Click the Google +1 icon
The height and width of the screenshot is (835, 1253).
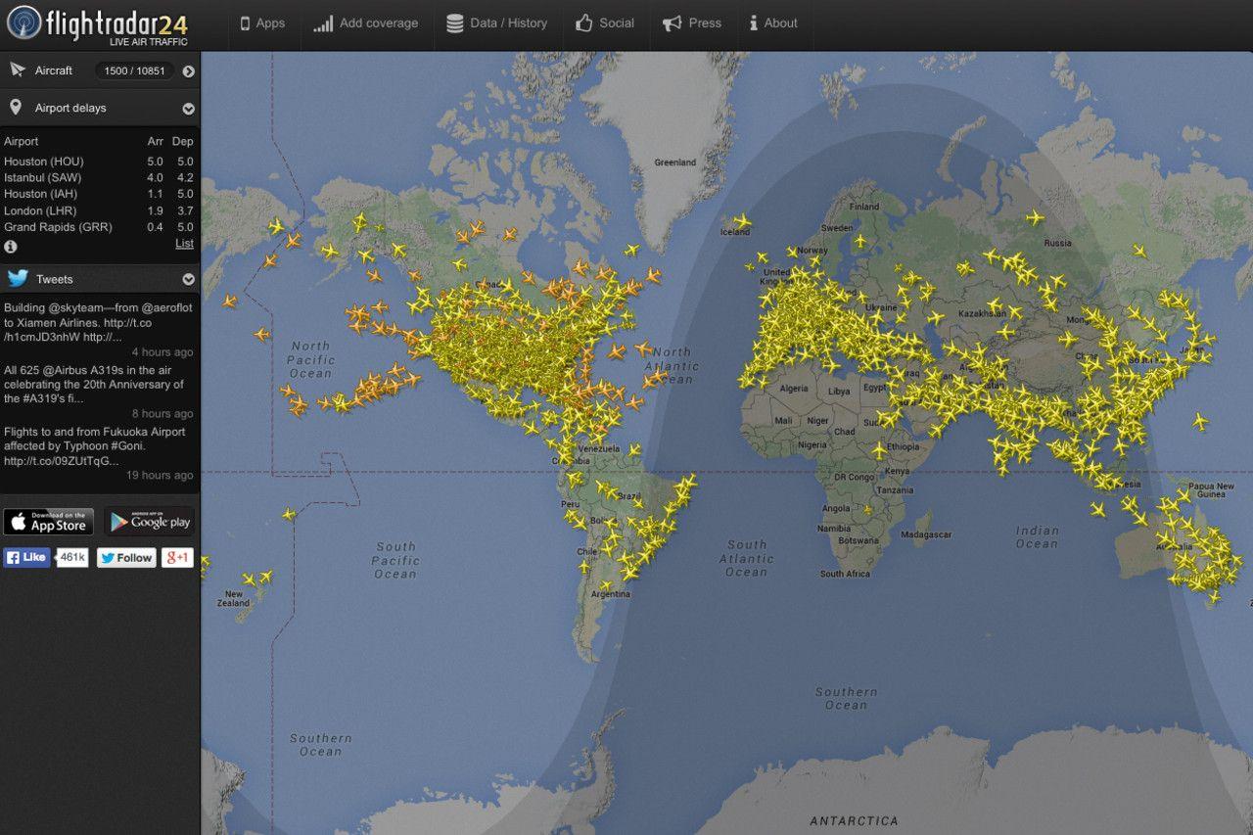[x=177, y=558]
